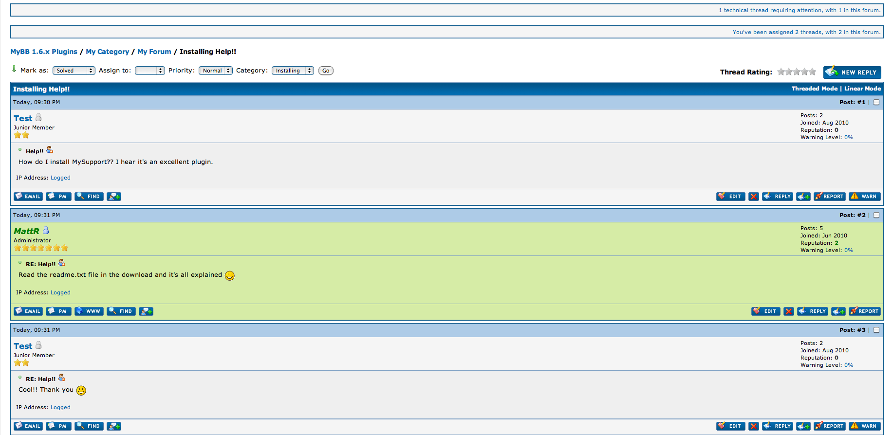
Task: Click multiquote icon on MattR's post
Action: tap(838, 311)
